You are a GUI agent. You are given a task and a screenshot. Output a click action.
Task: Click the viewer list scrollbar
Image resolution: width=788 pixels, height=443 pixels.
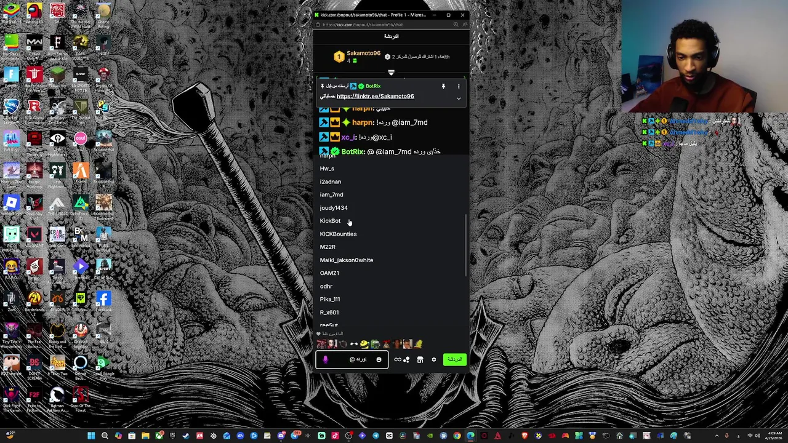(466, 246)
